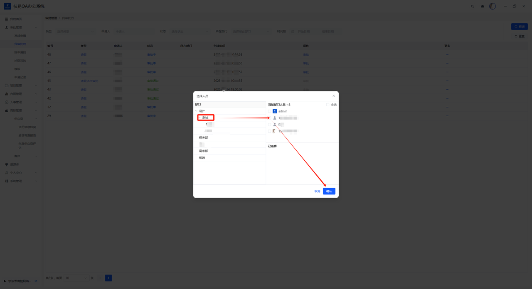The width and height of the screenshot is (532, 289).
Task: Click the 合同管理 bar chart icon
Action: coord(7,94)
